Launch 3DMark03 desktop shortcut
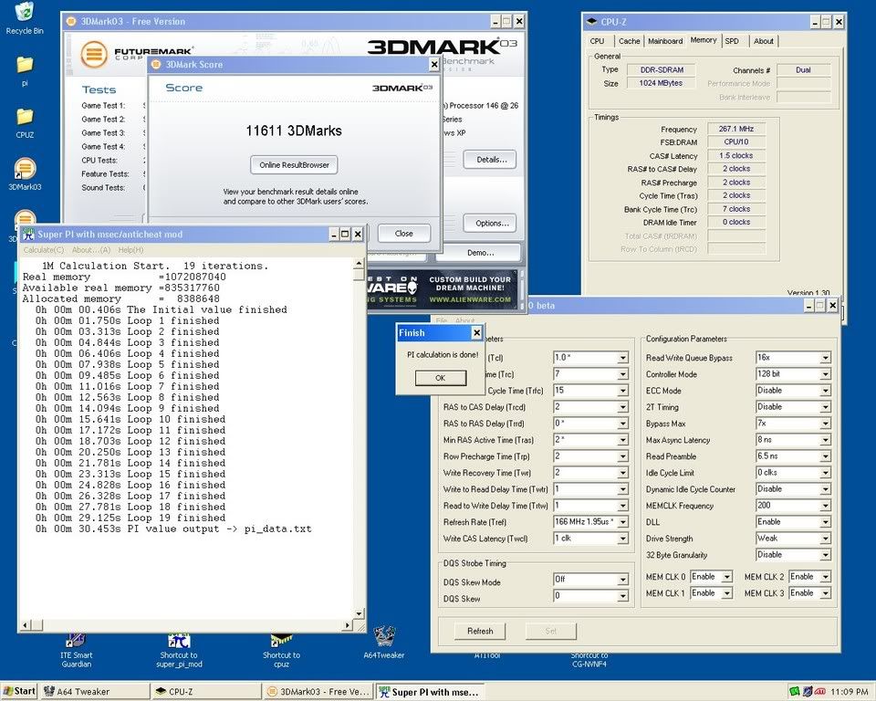The width and height of the screenshot is (876, 701). click(25, 173)
